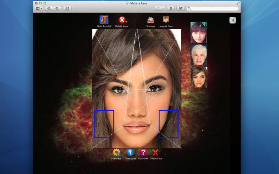Click the red Delete lines icon
Image resolution: width=279 pixels, height=174 pixels.
pyautogui.click(x=122, y=20)
